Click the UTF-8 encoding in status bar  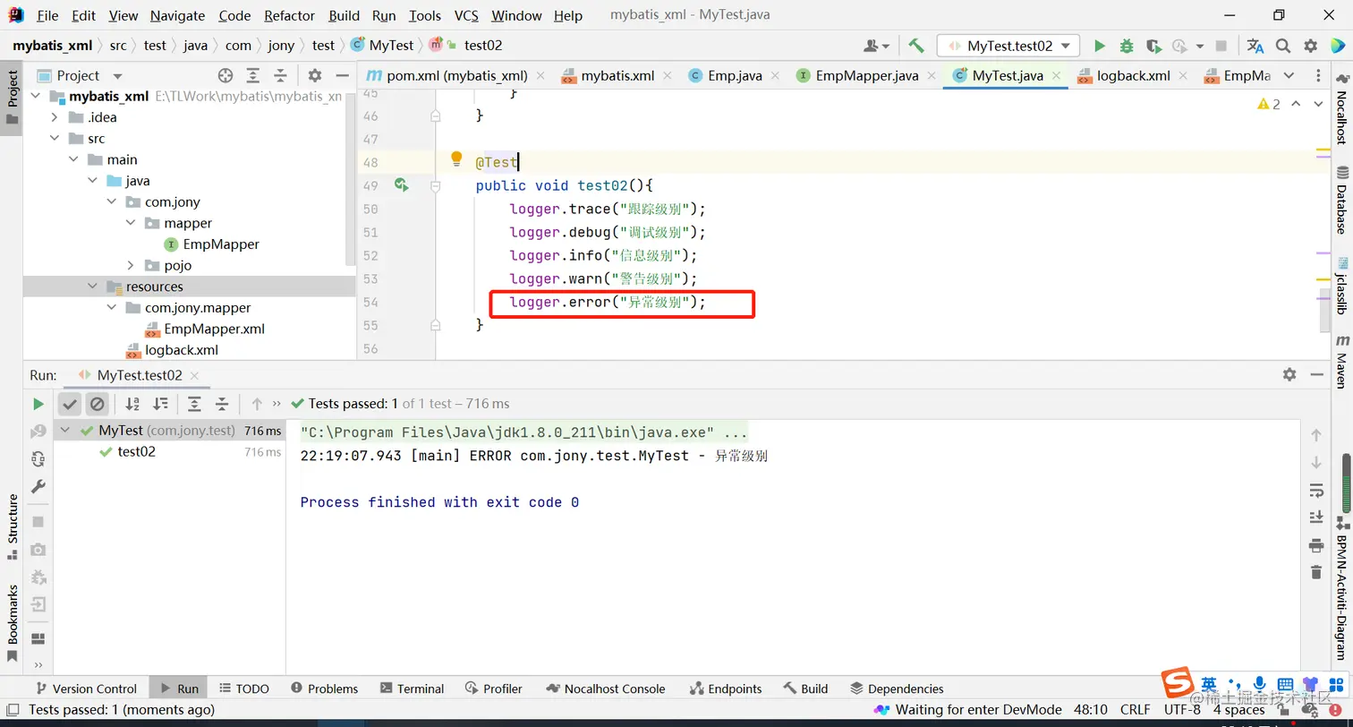1182,709
